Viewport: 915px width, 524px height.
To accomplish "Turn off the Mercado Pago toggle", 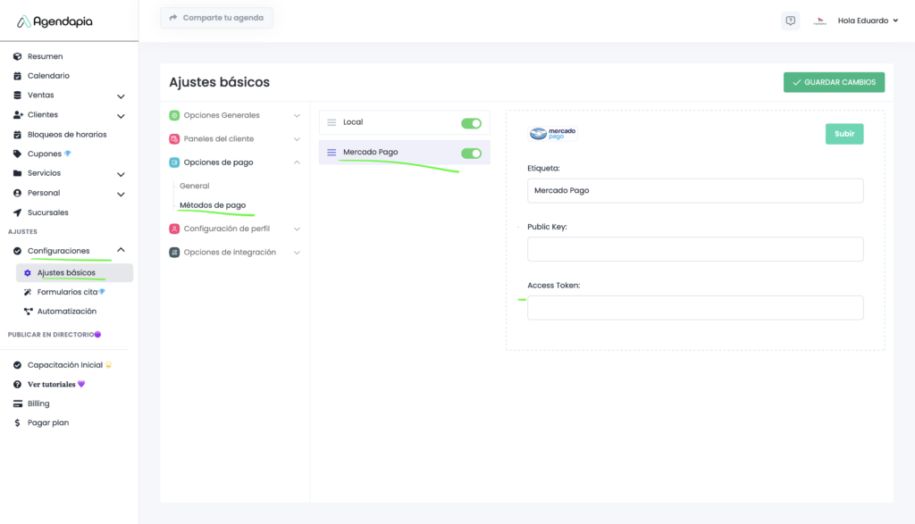I will [471, 153].
